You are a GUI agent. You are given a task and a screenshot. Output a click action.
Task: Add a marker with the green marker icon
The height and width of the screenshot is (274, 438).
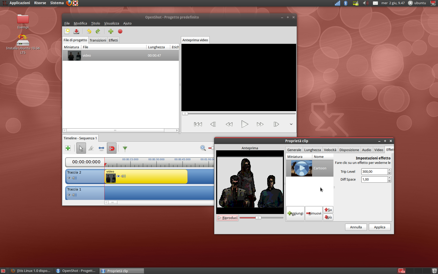[125, 148]
